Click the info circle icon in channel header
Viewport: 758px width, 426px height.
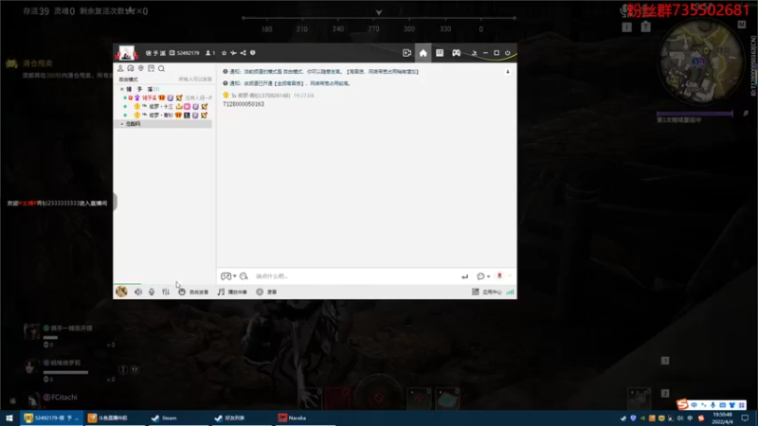click(x=252, y=53)
